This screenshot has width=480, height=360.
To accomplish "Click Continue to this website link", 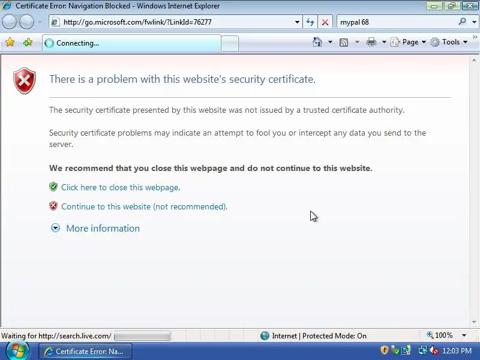I will (144, 206).
